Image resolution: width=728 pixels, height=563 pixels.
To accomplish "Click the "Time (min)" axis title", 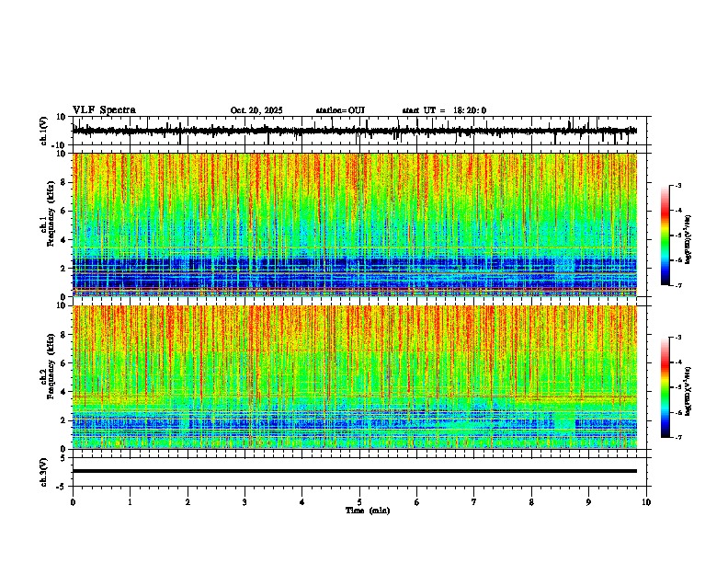I will pos(368,511).
